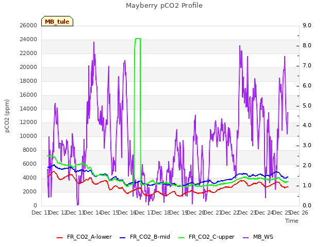
Task: Click the 9.0 right axis tick label
Action: click(x=307, y=25)
